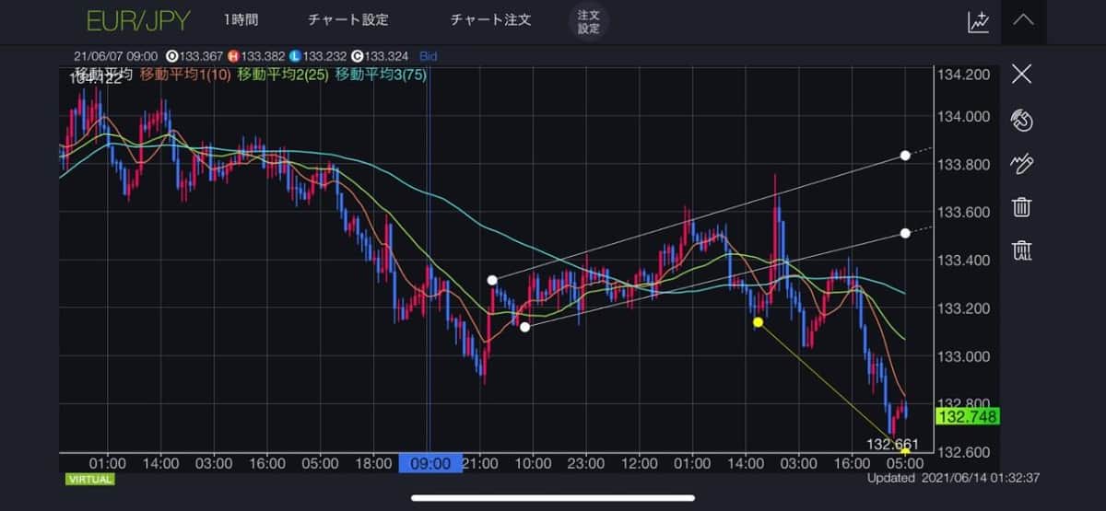Select the yellow trendline start handle
This screenshot has width=1106, height=511.
click(x=758, y=322)
